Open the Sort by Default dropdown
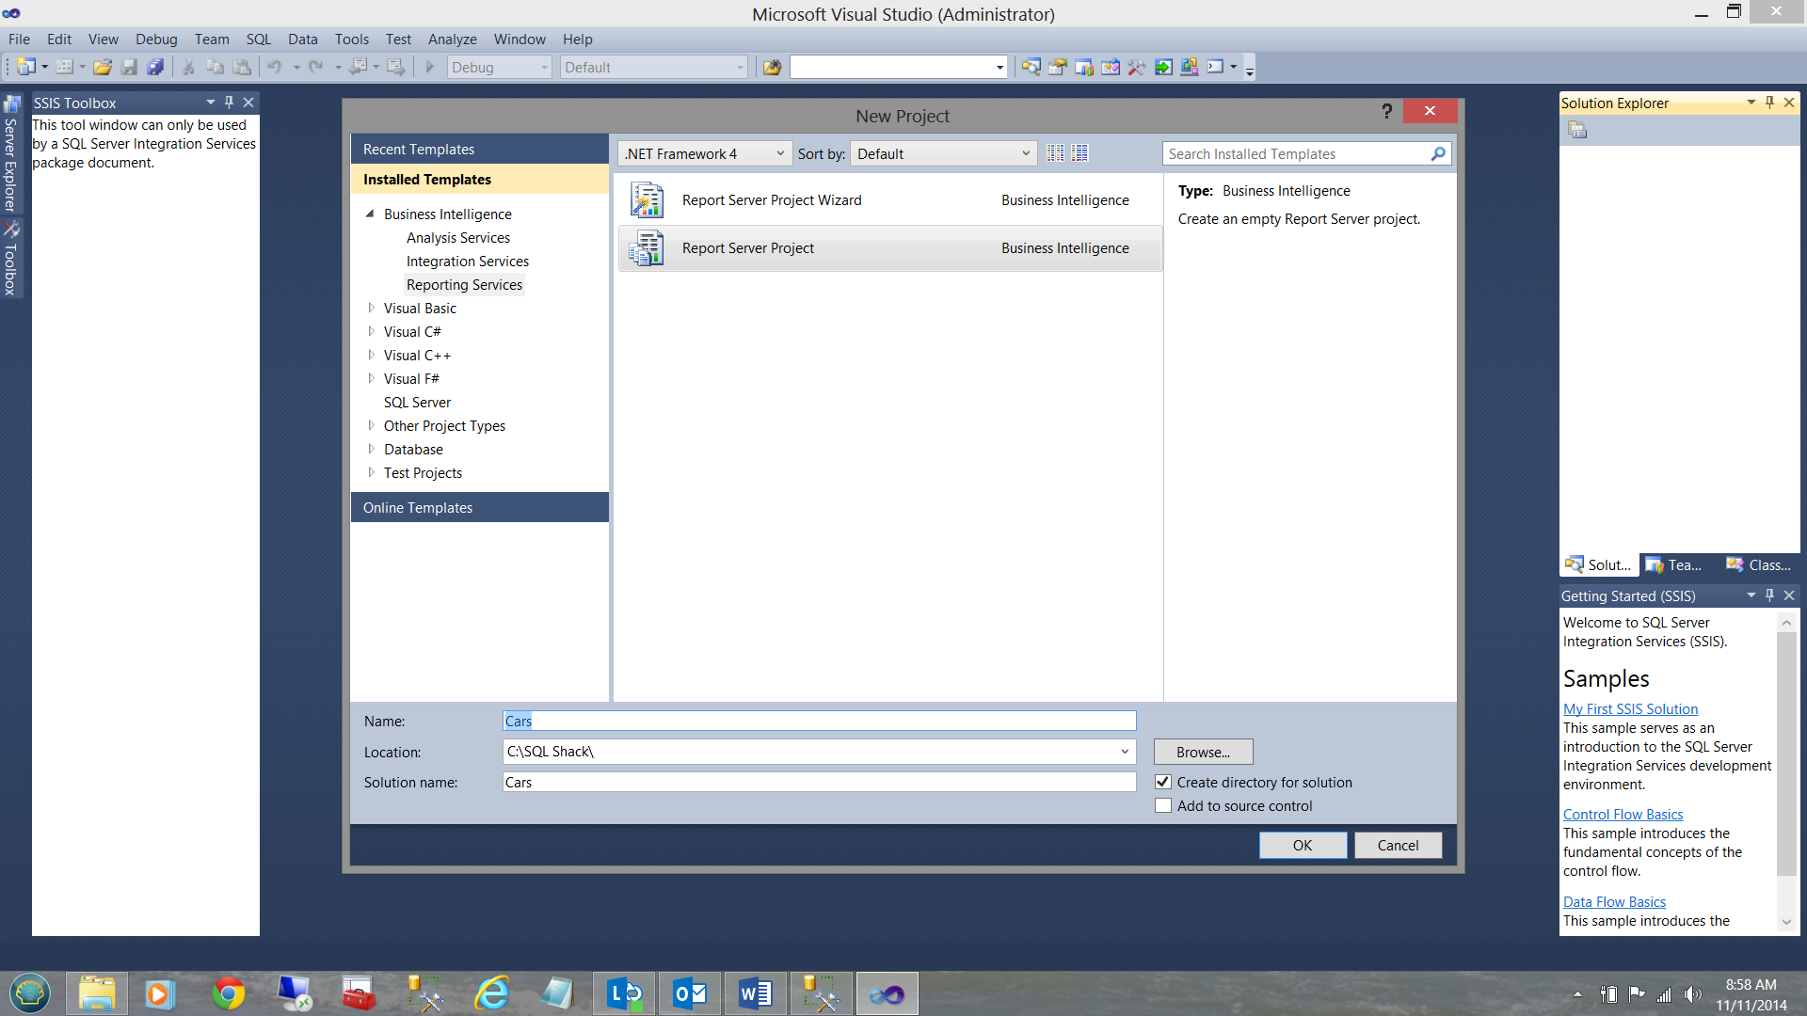Viewport: 1807px width, 1016px height. (942, 153)
